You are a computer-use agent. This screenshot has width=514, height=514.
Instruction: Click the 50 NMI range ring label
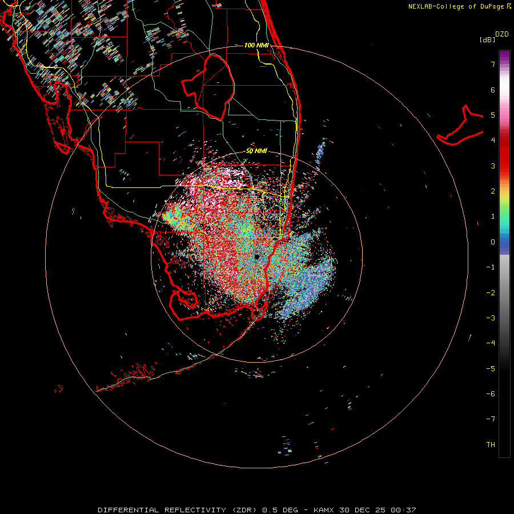point(256,151)
